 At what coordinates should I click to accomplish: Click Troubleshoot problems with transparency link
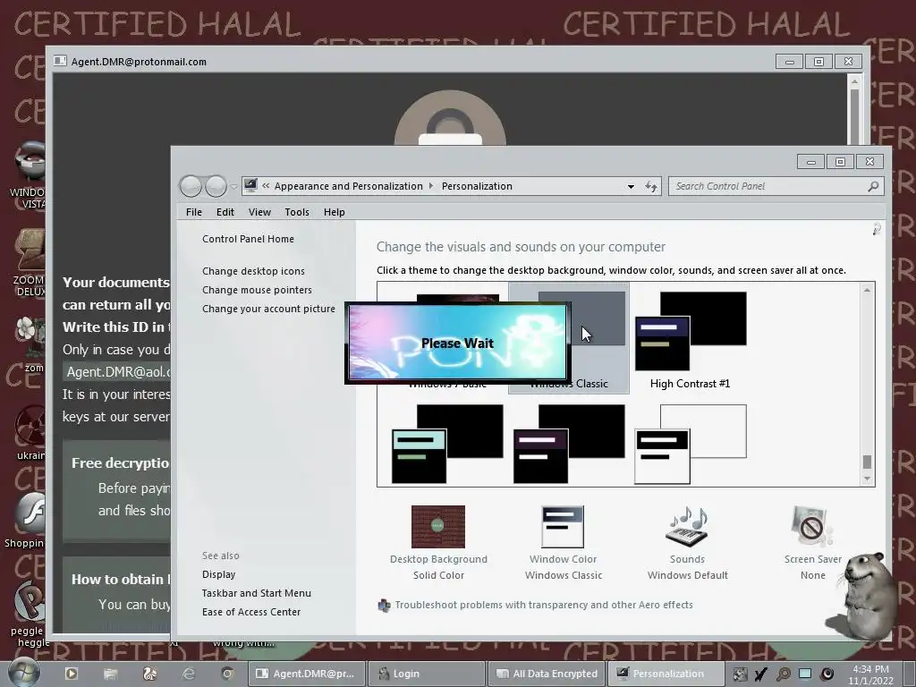click(544, 605)
